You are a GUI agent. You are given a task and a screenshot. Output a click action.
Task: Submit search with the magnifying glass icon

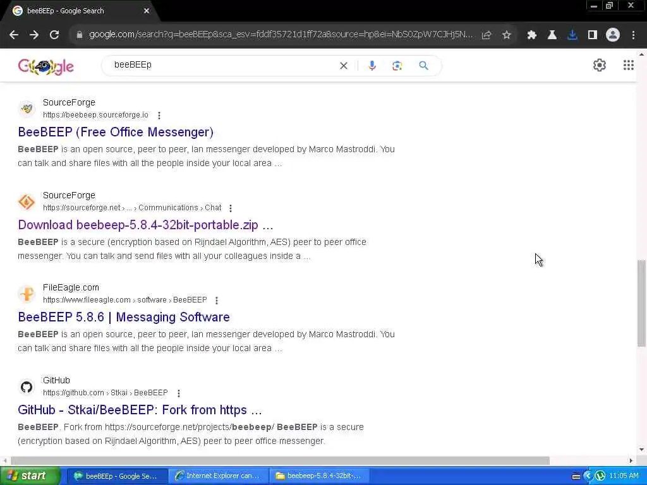click(x=424, y=66)
